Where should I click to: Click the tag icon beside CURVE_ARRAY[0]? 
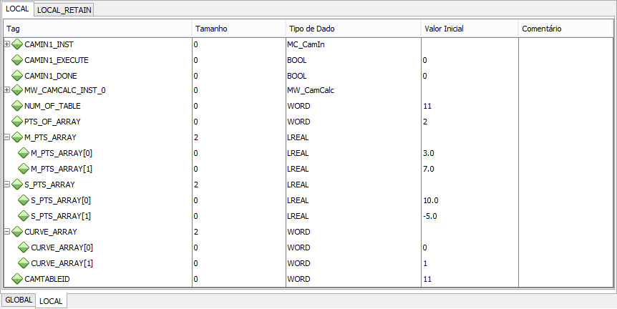pyautogui.click(x=24, y=247)
